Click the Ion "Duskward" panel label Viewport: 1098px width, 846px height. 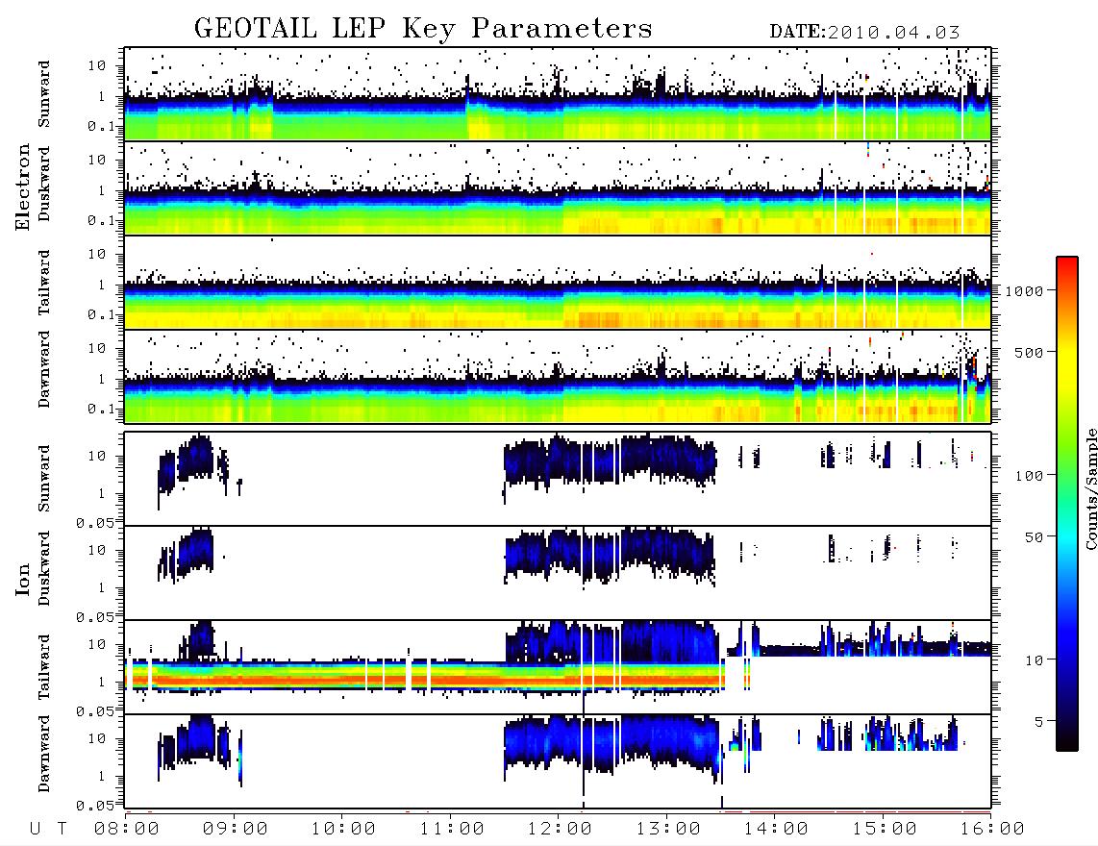click(x=44, y=569)
